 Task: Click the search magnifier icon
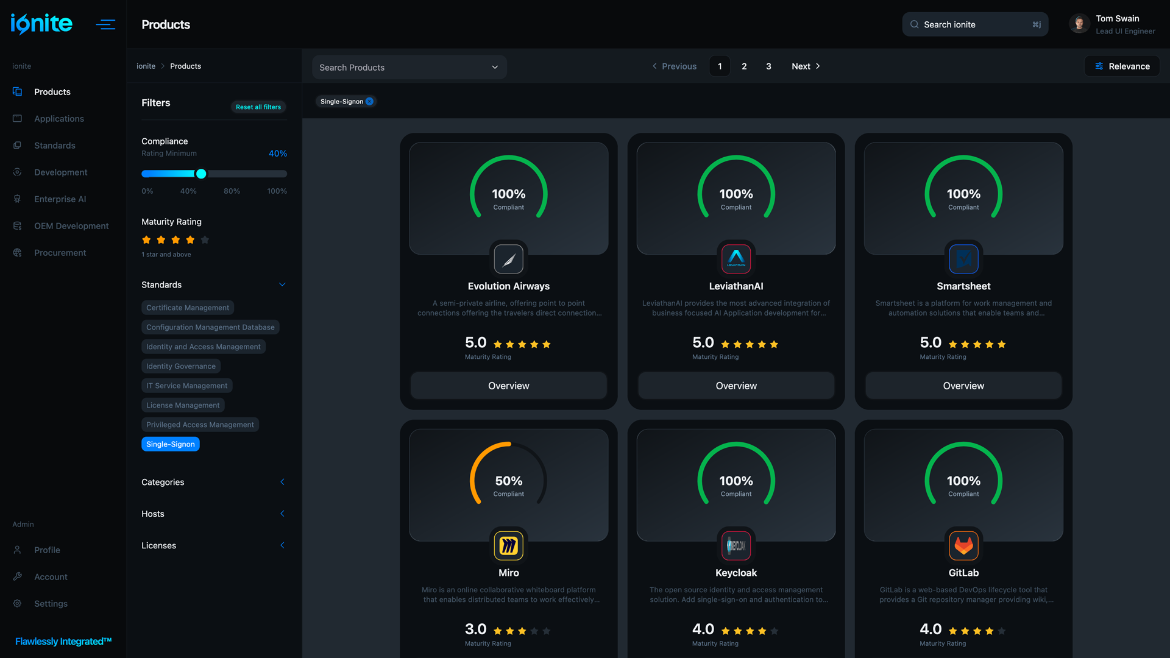pyautogui.click(x=914, y=24)
